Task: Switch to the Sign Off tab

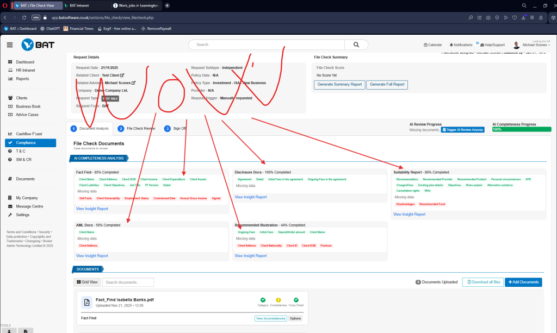Action: click(176, 129)
